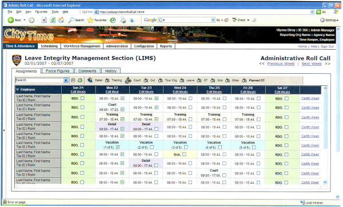
Task: Check the Sick checkbox on Wed 2/4
Action: (184, 154)
